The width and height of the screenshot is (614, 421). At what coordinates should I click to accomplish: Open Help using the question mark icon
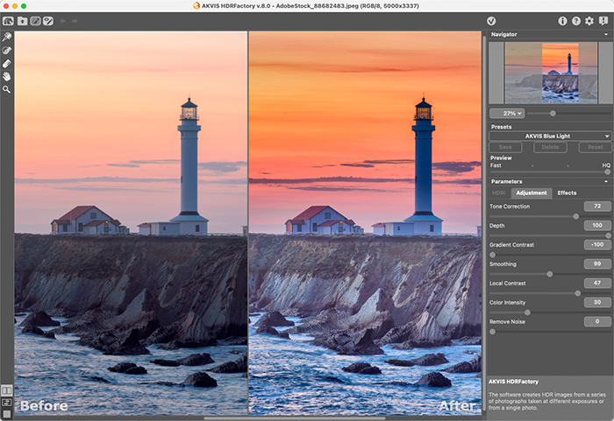point(575,20)
